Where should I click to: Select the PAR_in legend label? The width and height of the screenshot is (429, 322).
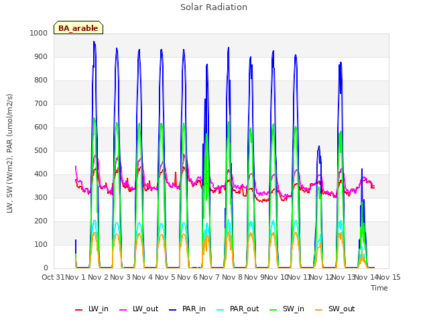(194, 309)
